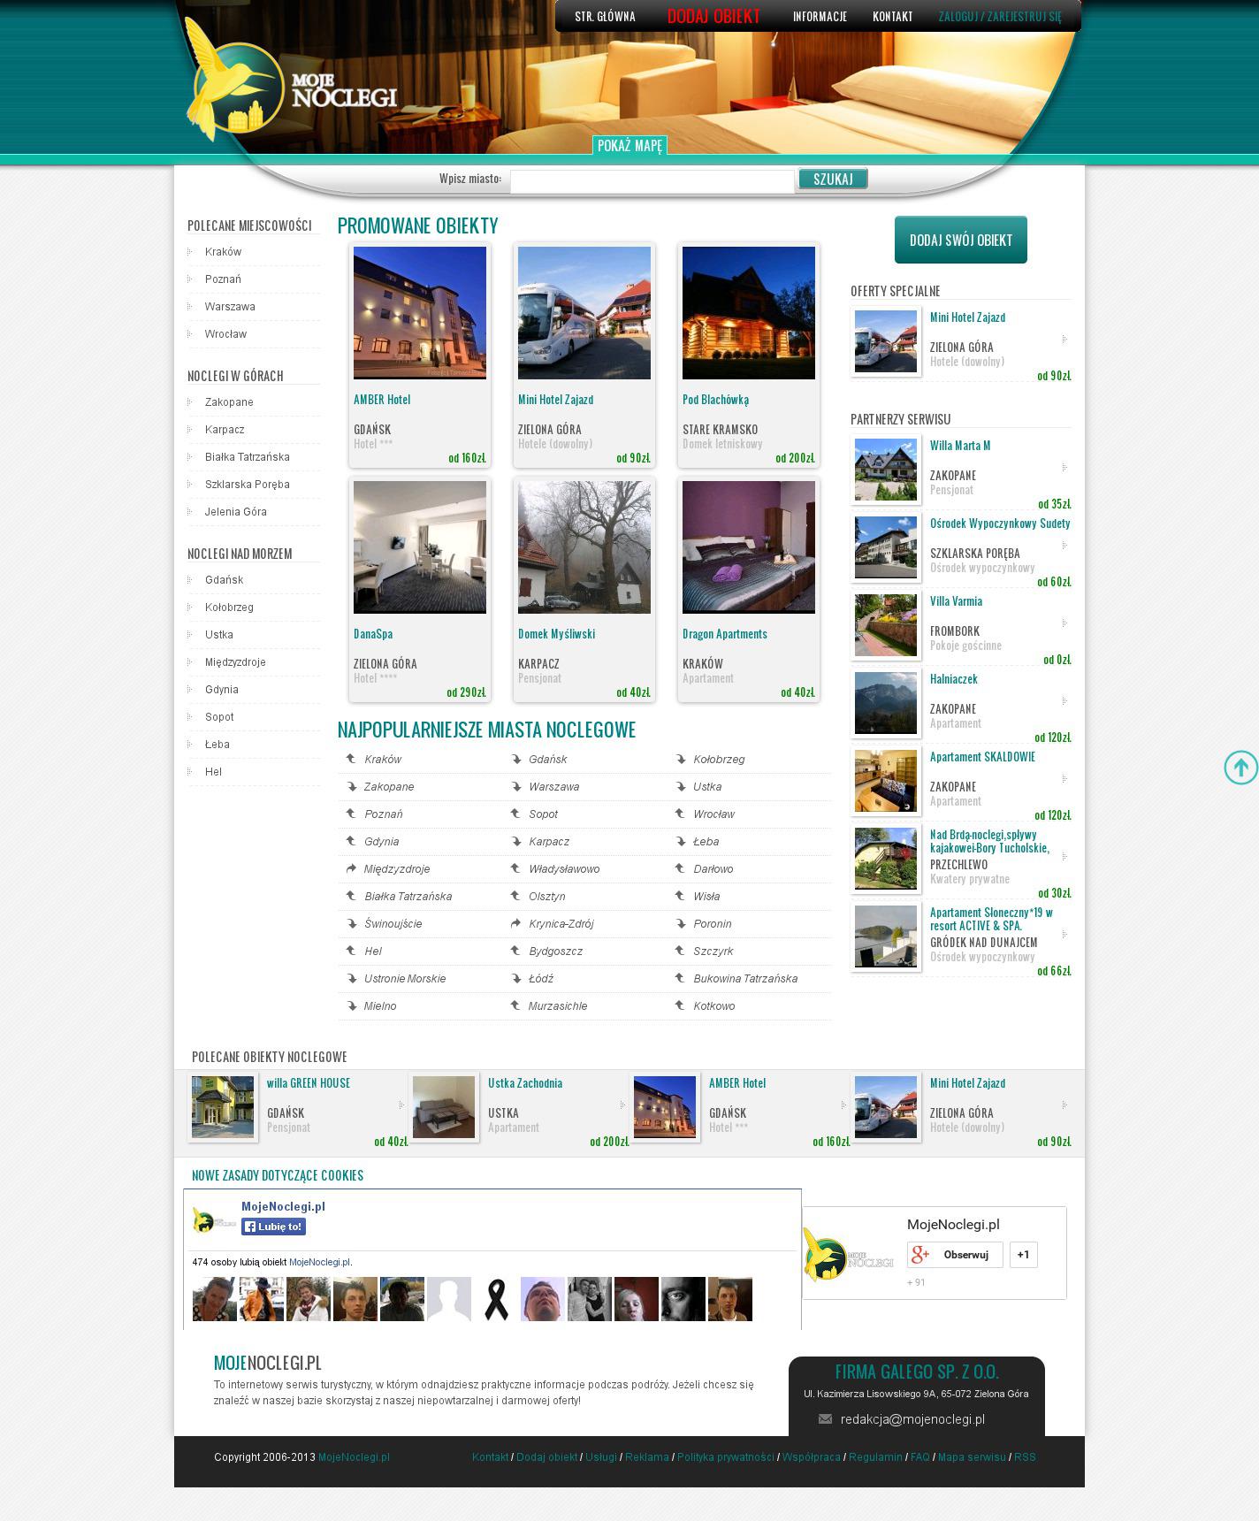Expand the map with 'Pokaż mapę'
The height and width of the screenshot is (1521, 1259).
tap(629, 146)
